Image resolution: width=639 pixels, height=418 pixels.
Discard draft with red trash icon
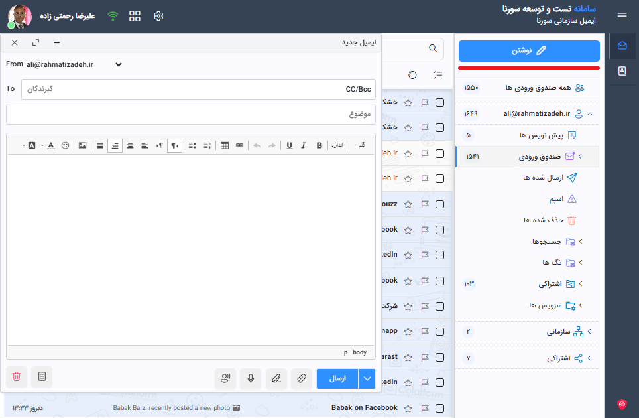click(x=17, y=377)
